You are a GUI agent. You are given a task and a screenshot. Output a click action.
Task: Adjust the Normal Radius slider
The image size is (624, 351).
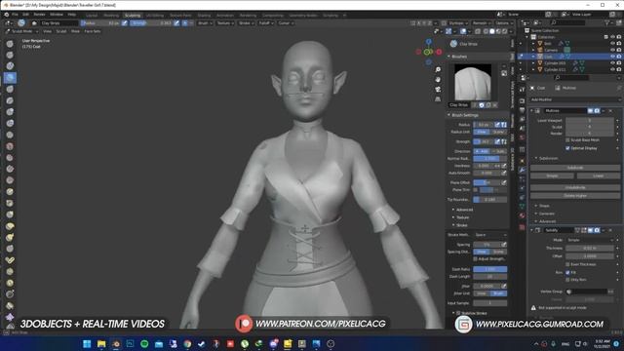[x=489, y=158]
